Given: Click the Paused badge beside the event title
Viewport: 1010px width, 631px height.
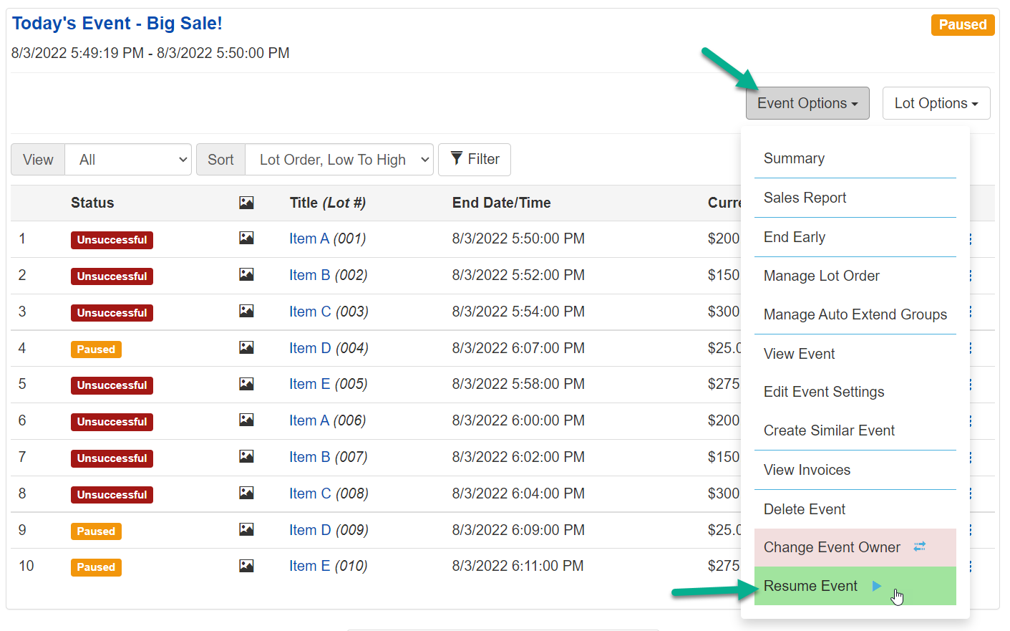Looking at the screenshot, I should 963,25.
